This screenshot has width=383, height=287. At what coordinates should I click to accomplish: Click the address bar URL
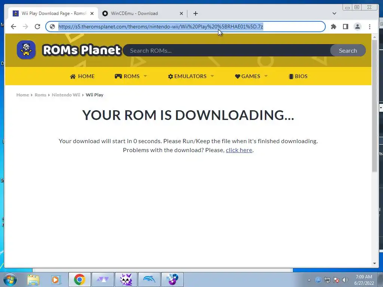pos(160,27)
